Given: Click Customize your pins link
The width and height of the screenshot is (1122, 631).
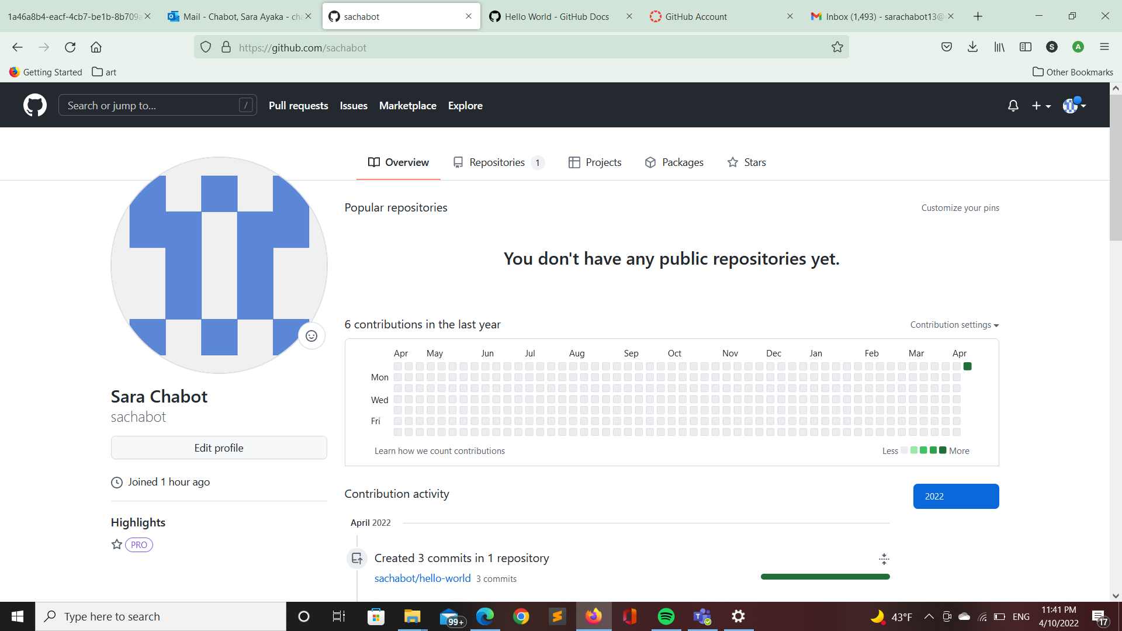Looking at the screenshot, I should coord(960,208).
